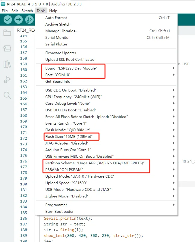Click the Verify sketch checkmark button
The image size is (195, 242).
8,20
